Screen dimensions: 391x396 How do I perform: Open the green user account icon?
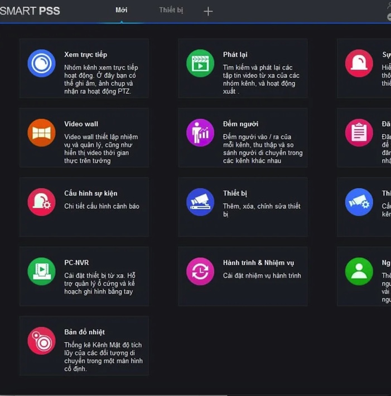coord(359,271)
